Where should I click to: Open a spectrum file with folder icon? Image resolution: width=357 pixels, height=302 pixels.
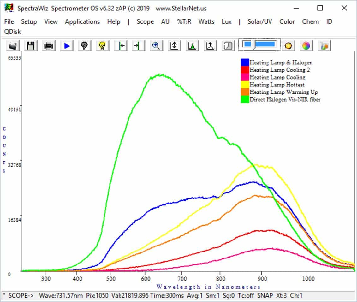[x=13, y=46]
